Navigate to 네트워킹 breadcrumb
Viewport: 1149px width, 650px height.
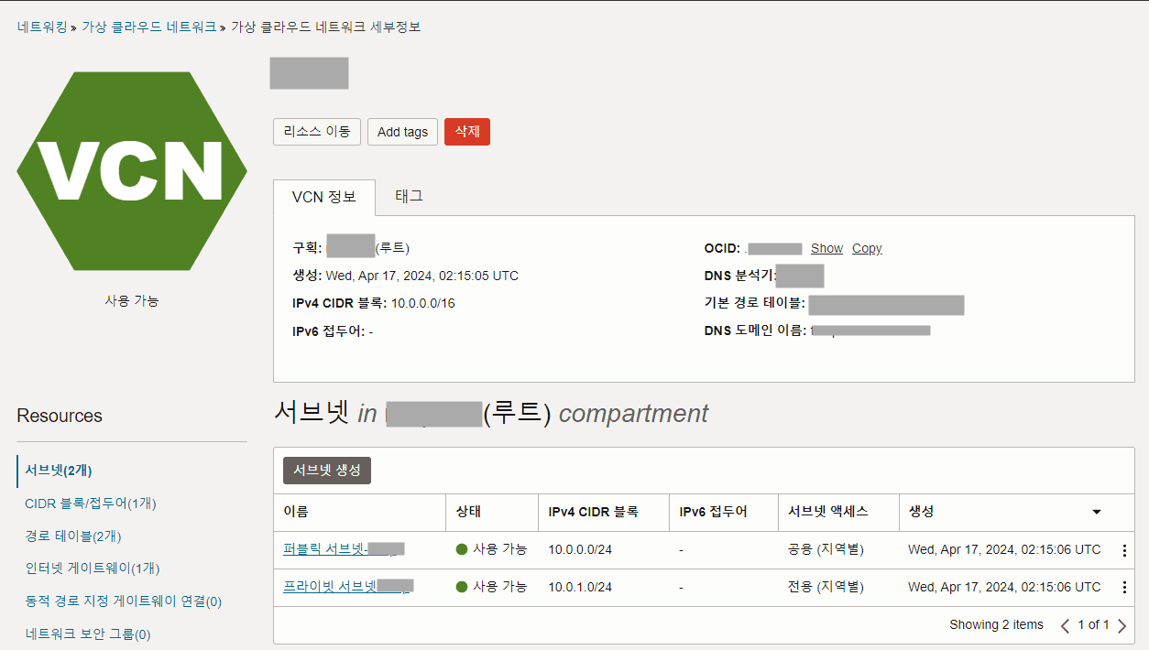click(42, 27)
